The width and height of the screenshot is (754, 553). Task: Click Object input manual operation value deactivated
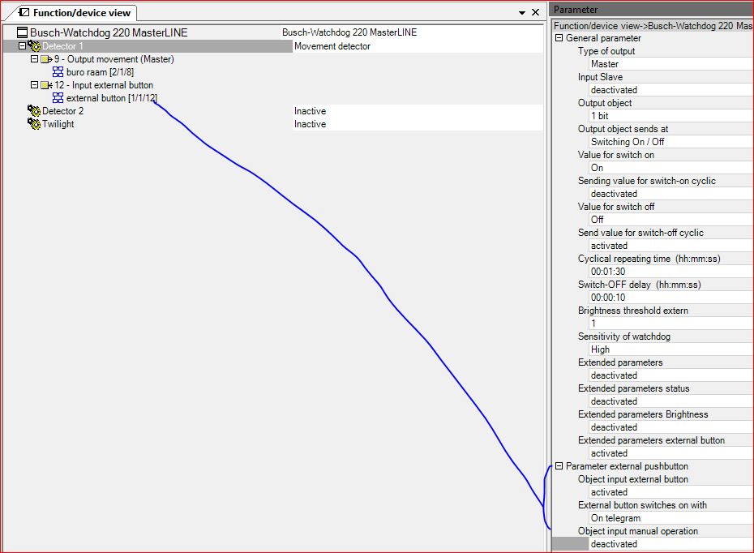click(x=671, y=544)
